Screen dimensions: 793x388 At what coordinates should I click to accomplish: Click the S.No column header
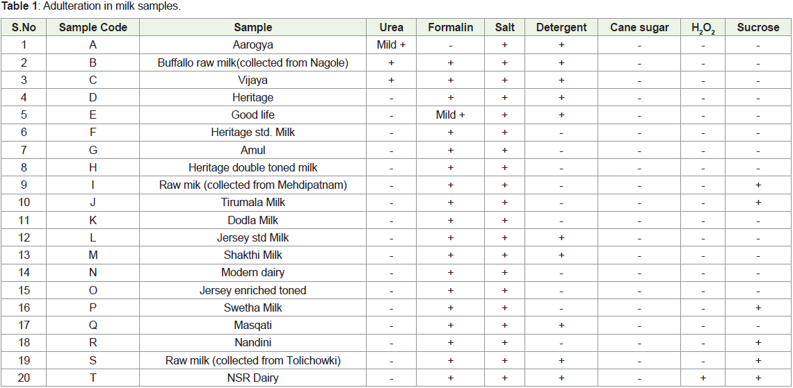click(24, 27)
